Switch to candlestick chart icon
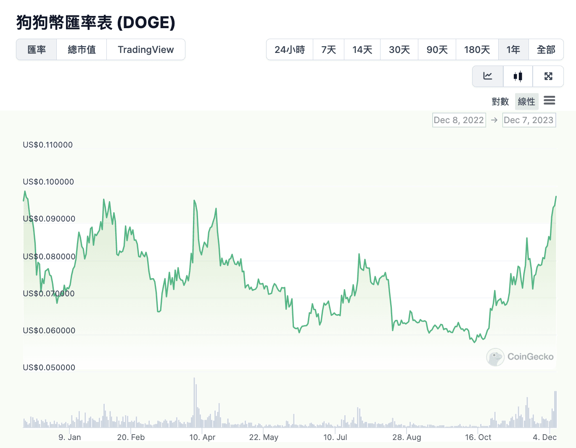The image size is (576, 448). [518, 76]
